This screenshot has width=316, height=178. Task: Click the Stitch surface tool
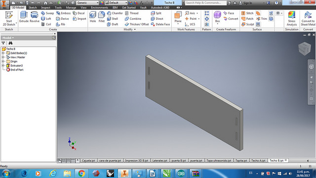247,13
